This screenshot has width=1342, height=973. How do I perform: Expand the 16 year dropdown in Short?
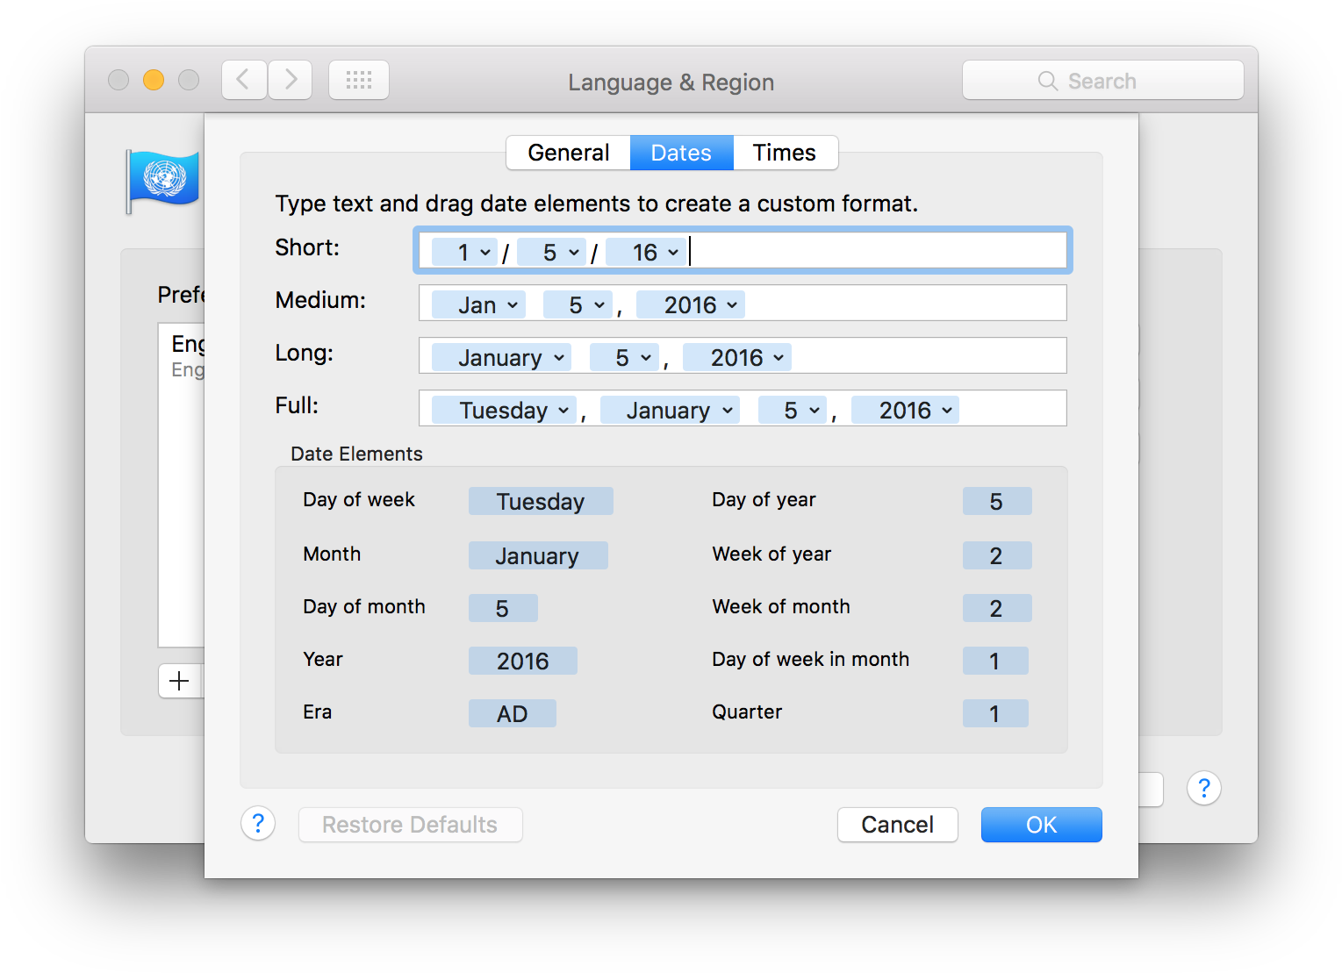click(x=672, y=253)
